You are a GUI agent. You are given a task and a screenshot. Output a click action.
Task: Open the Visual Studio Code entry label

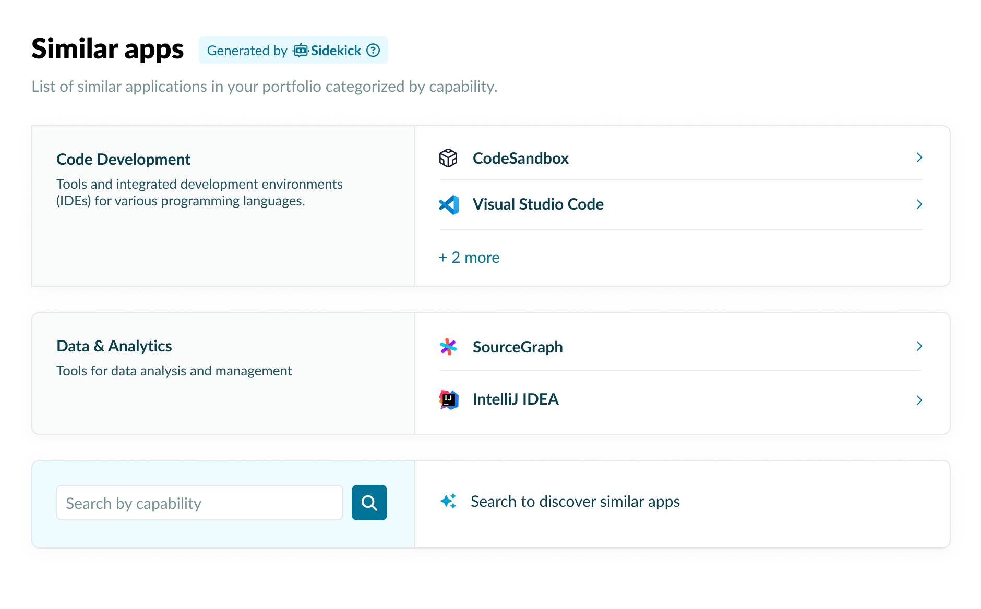point(538,204)
